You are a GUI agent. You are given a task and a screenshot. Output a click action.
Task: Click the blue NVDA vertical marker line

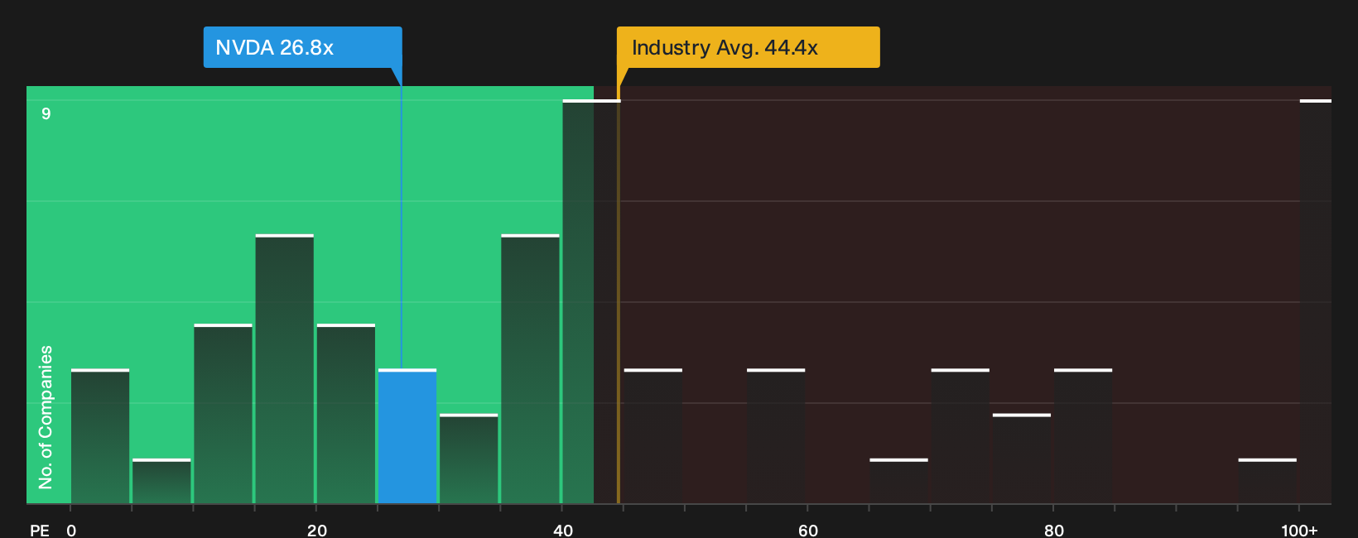pyautogui.click(x=402, y=227)
